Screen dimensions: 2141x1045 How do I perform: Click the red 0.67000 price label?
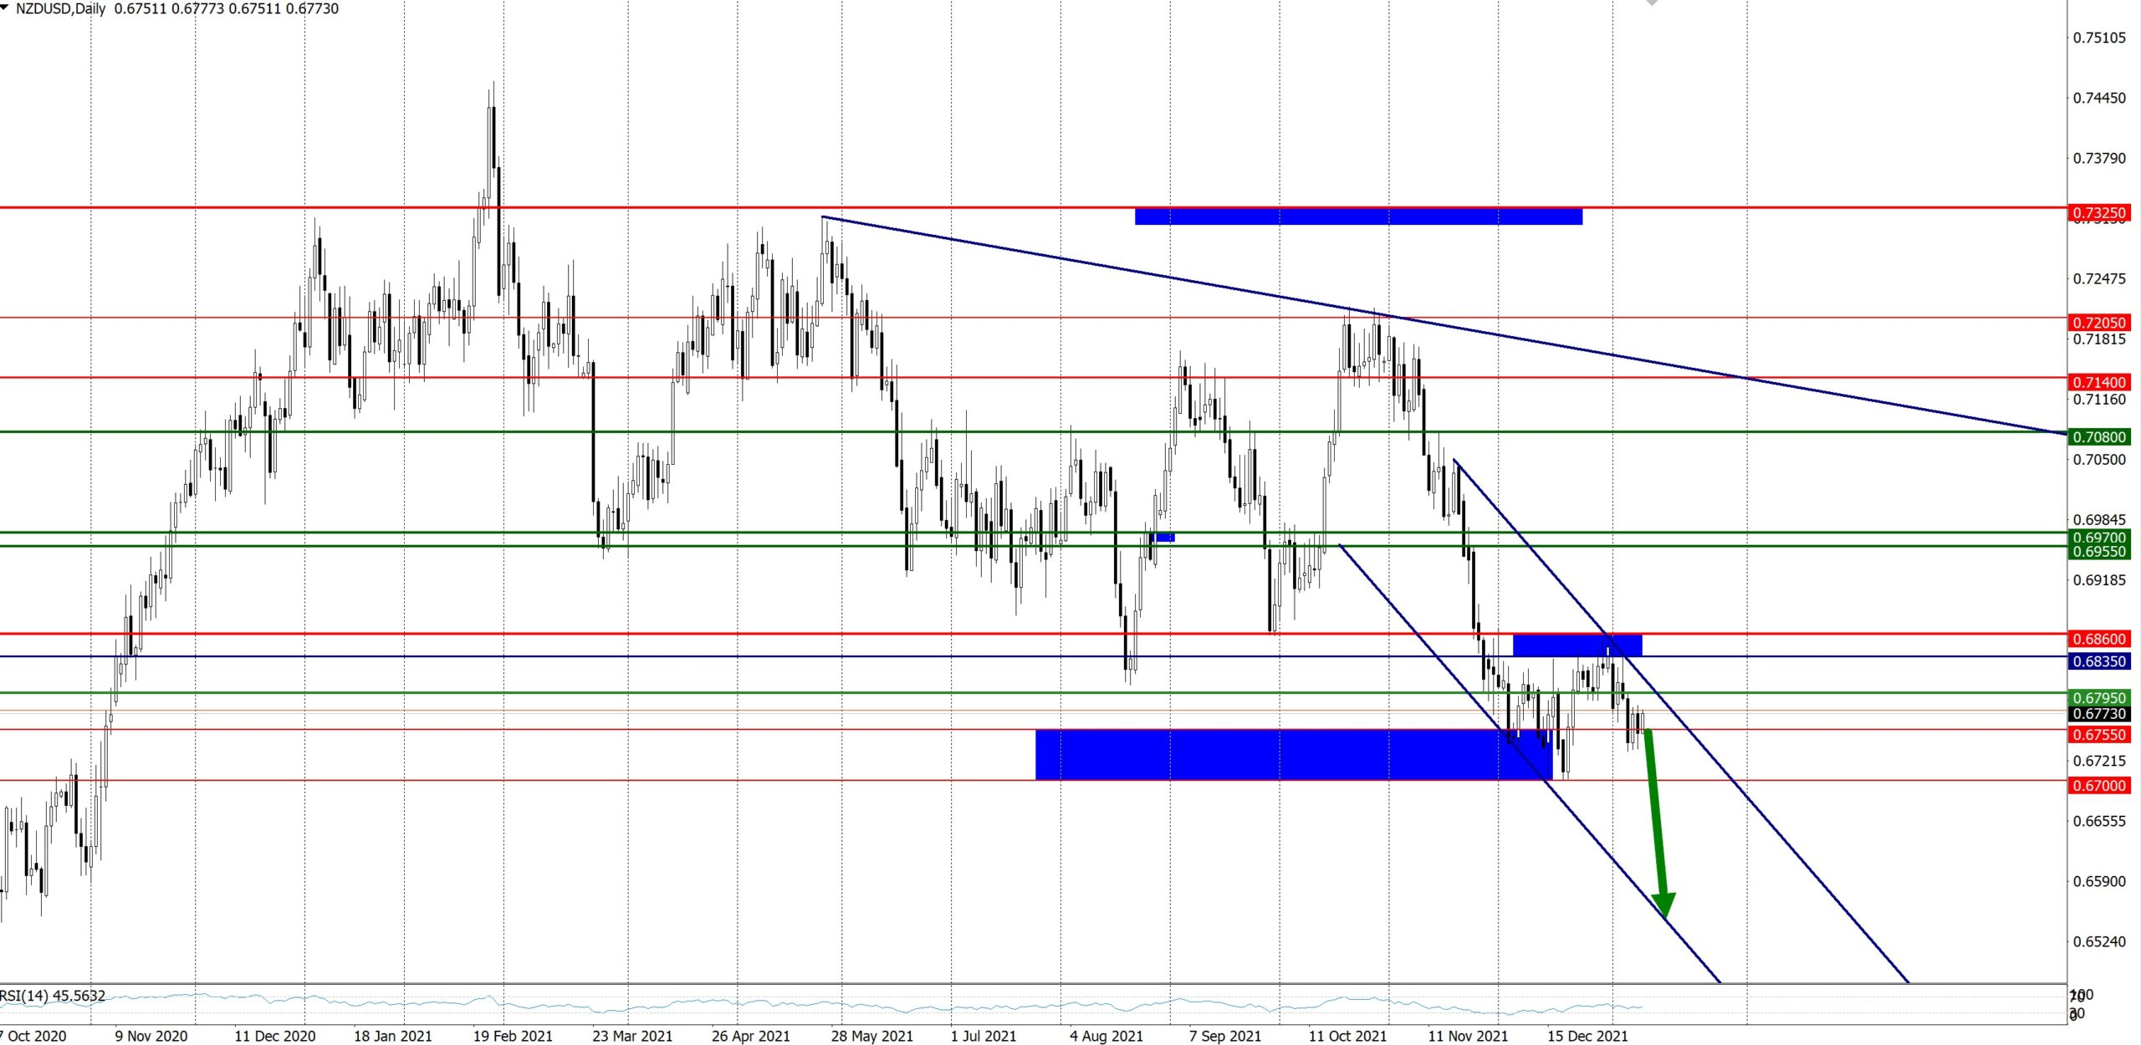(2099, 785)
